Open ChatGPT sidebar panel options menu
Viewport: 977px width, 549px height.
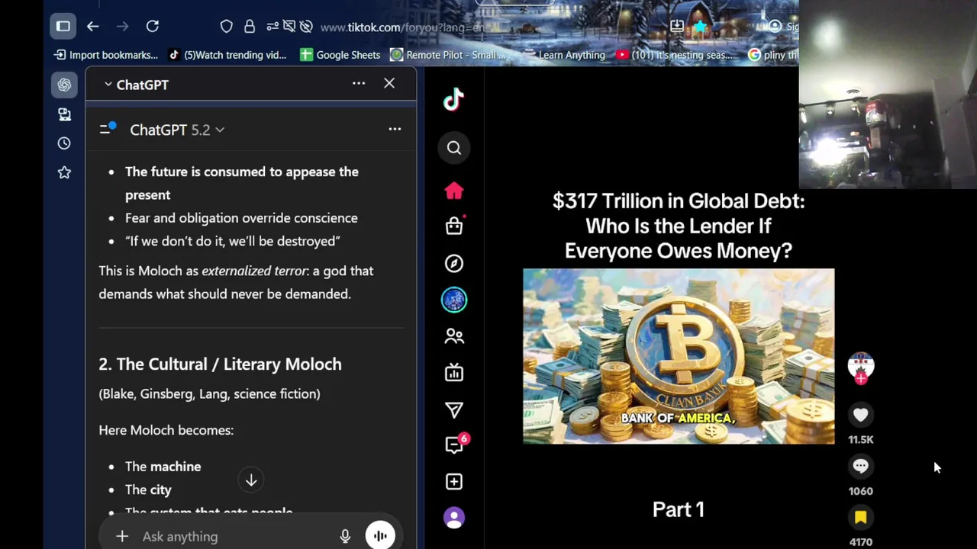coord(359,83)
